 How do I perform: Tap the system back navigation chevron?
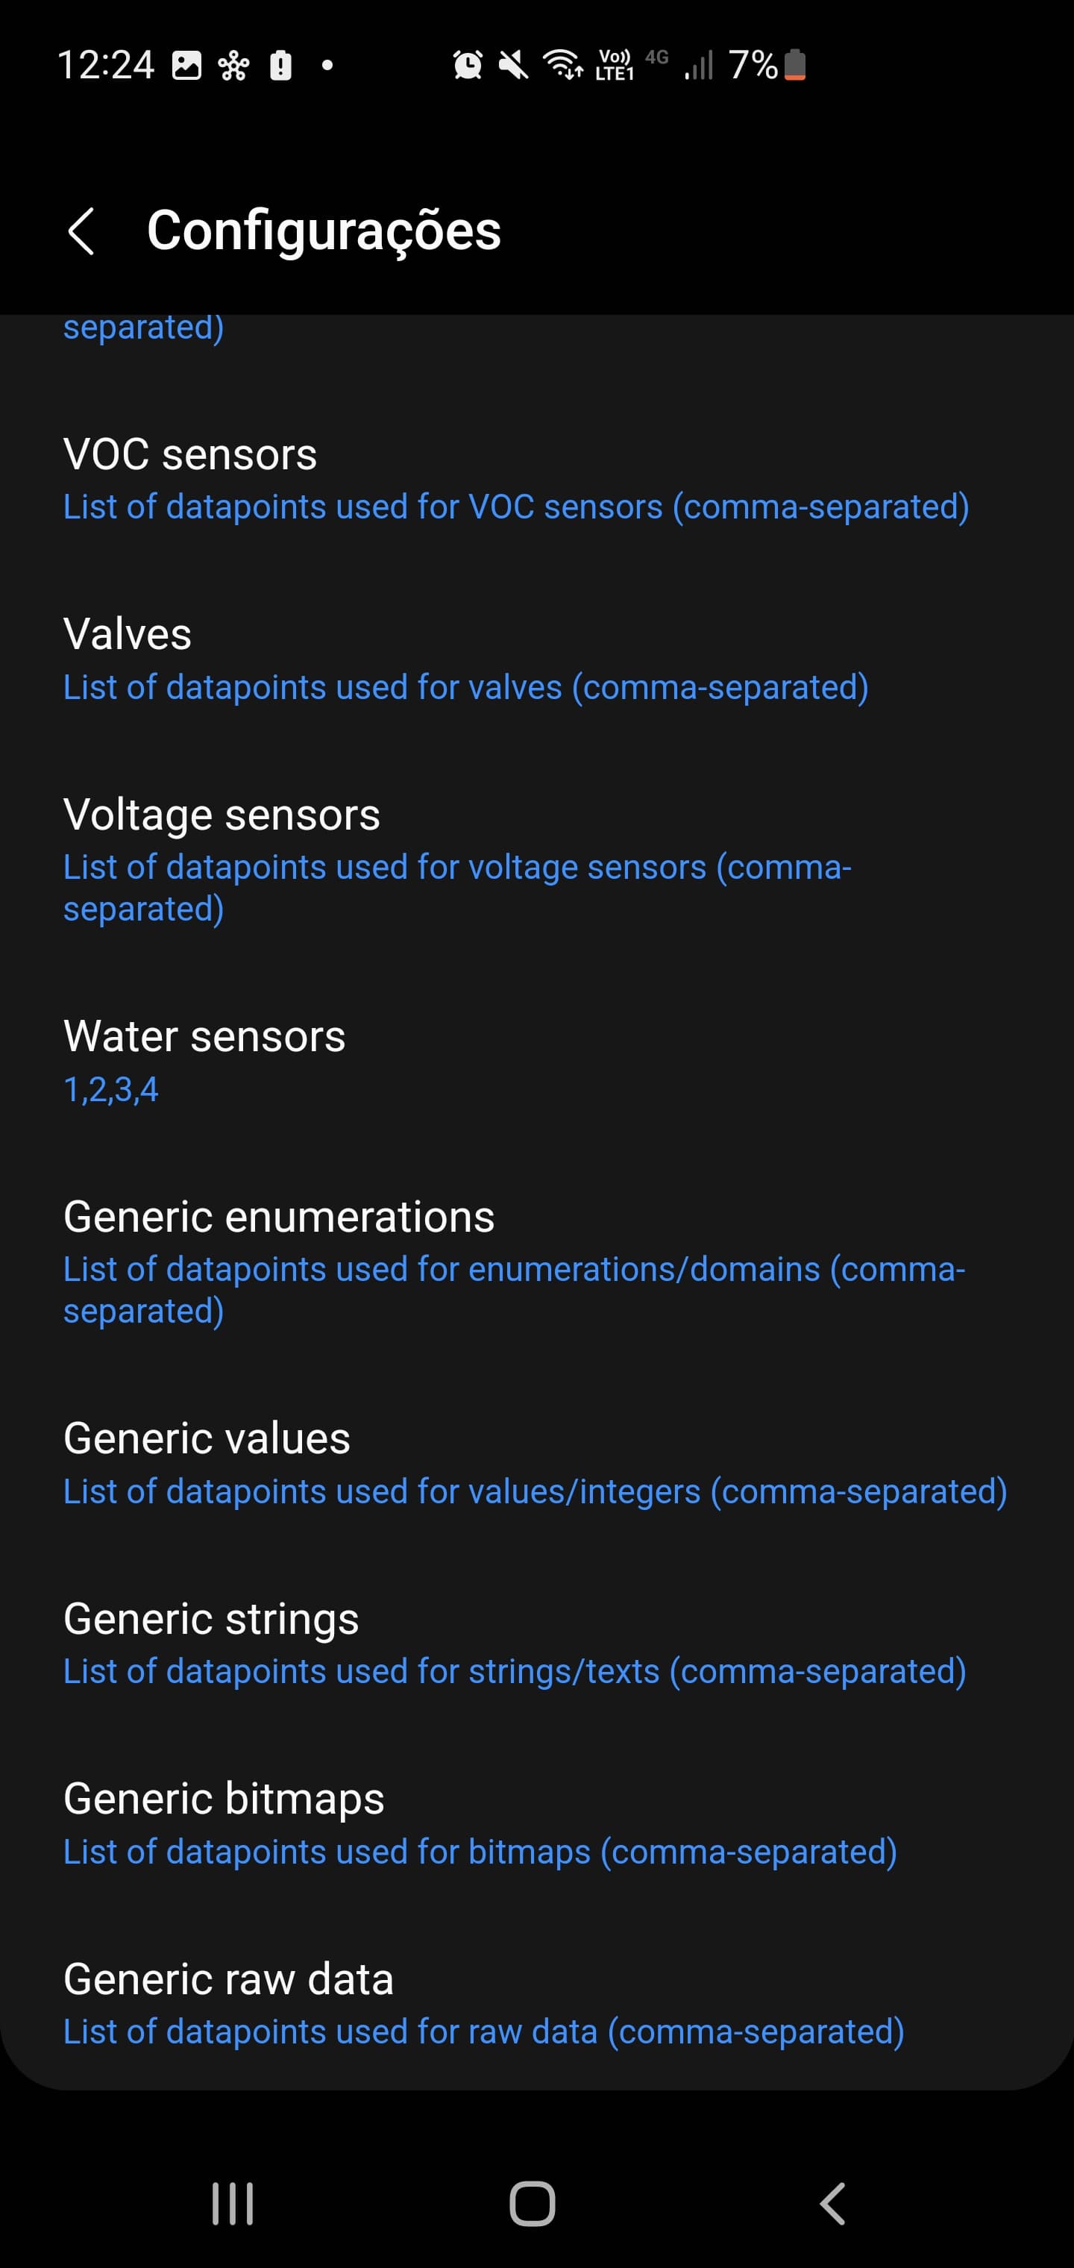pos(832,2204)
